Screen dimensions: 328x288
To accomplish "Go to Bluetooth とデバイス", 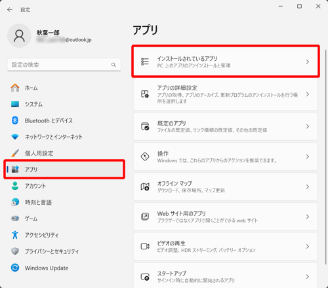I will (x=64, y=120).
